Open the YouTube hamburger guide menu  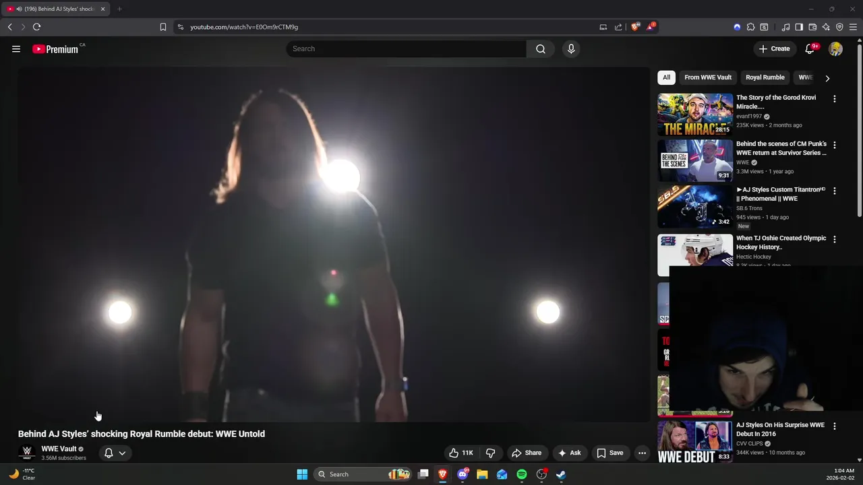(16, 48)
